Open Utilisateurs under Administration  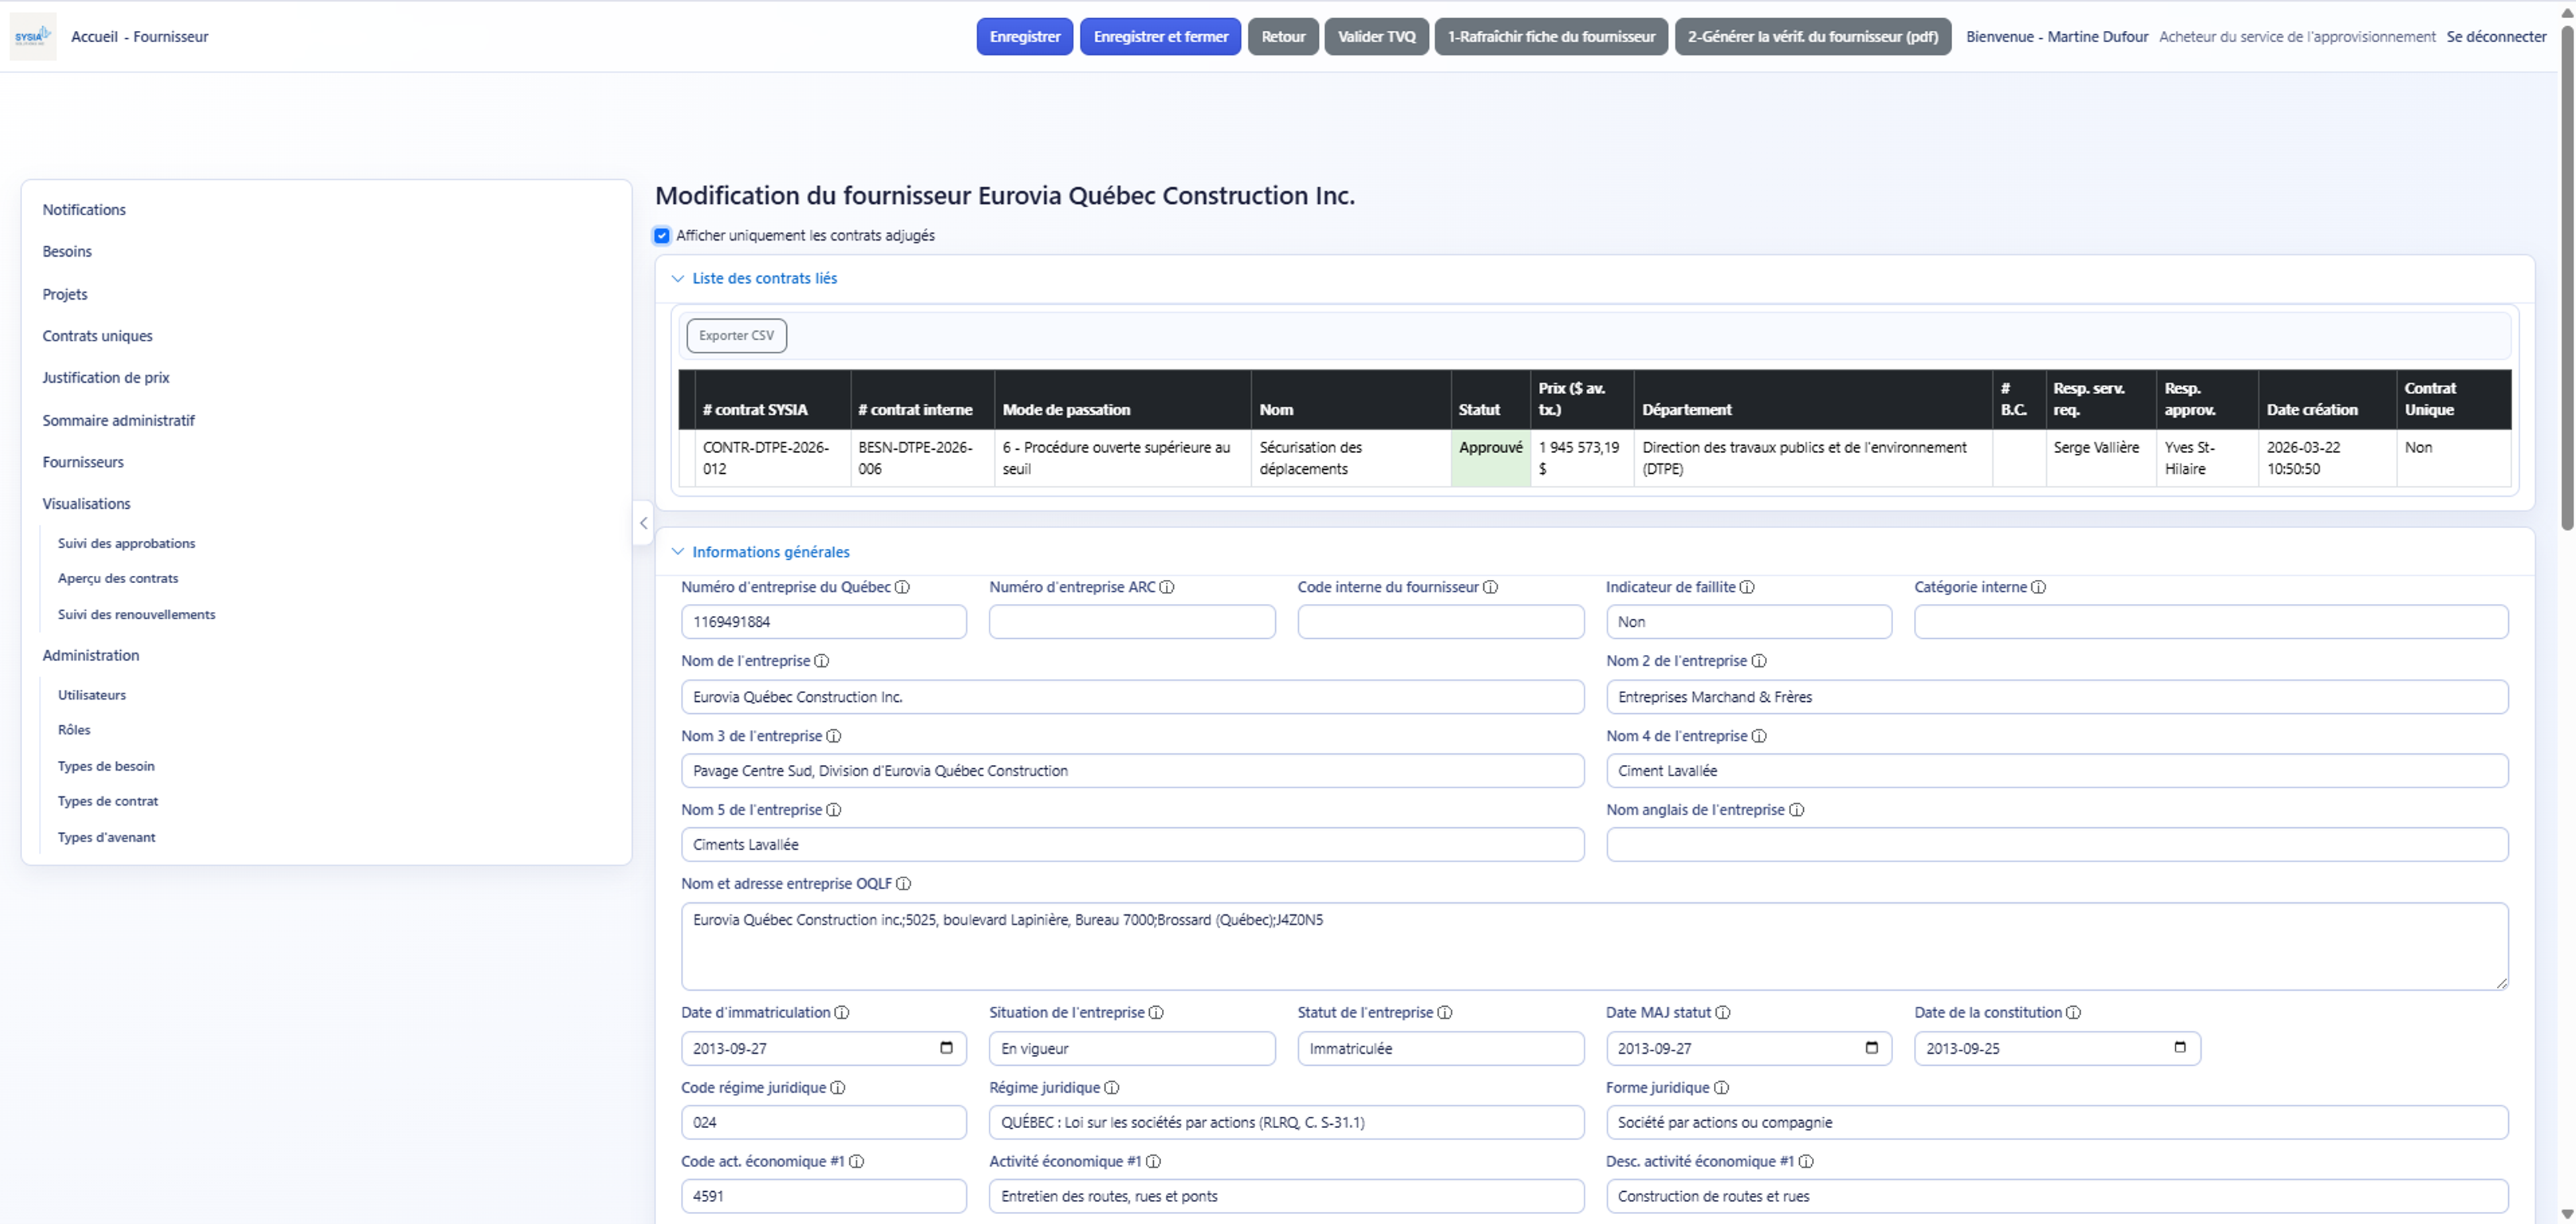92,695
